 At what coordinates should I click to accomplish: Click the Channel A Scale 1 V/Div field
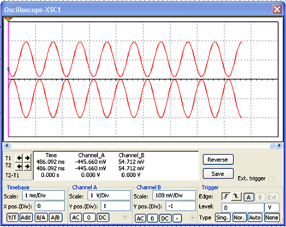(109, 196)
